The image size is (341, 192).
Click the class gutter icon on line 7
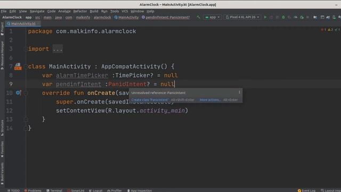[x=18, y=66]
